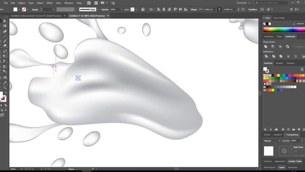The height and width of the screenshot is (172, 305).
Task: Click the fill color box in control bar
Action: [x=15, y=10]
